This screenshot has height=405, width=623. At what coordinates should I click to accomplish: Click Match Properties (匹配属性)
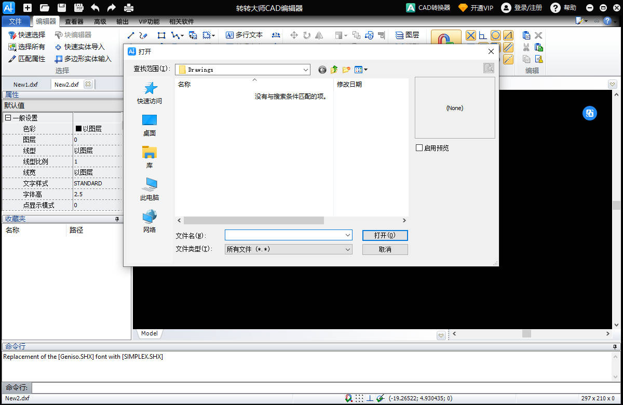27,59
